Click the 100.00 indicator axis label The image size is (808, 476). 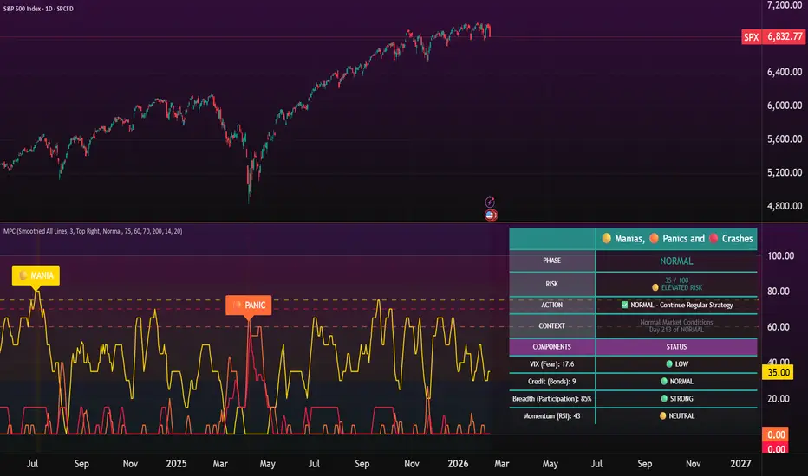pyautogui.click(x=780, y=256)
